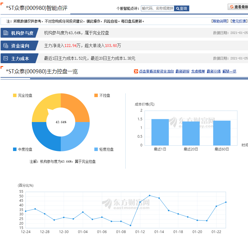Click the orange 不控盘 legend swatch
Viewport: 248px width, 240px height.
tap(96, 95)
